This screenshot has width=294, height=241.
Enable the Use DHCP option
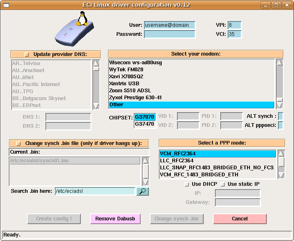pyautogui.click(x=187, y=184)
